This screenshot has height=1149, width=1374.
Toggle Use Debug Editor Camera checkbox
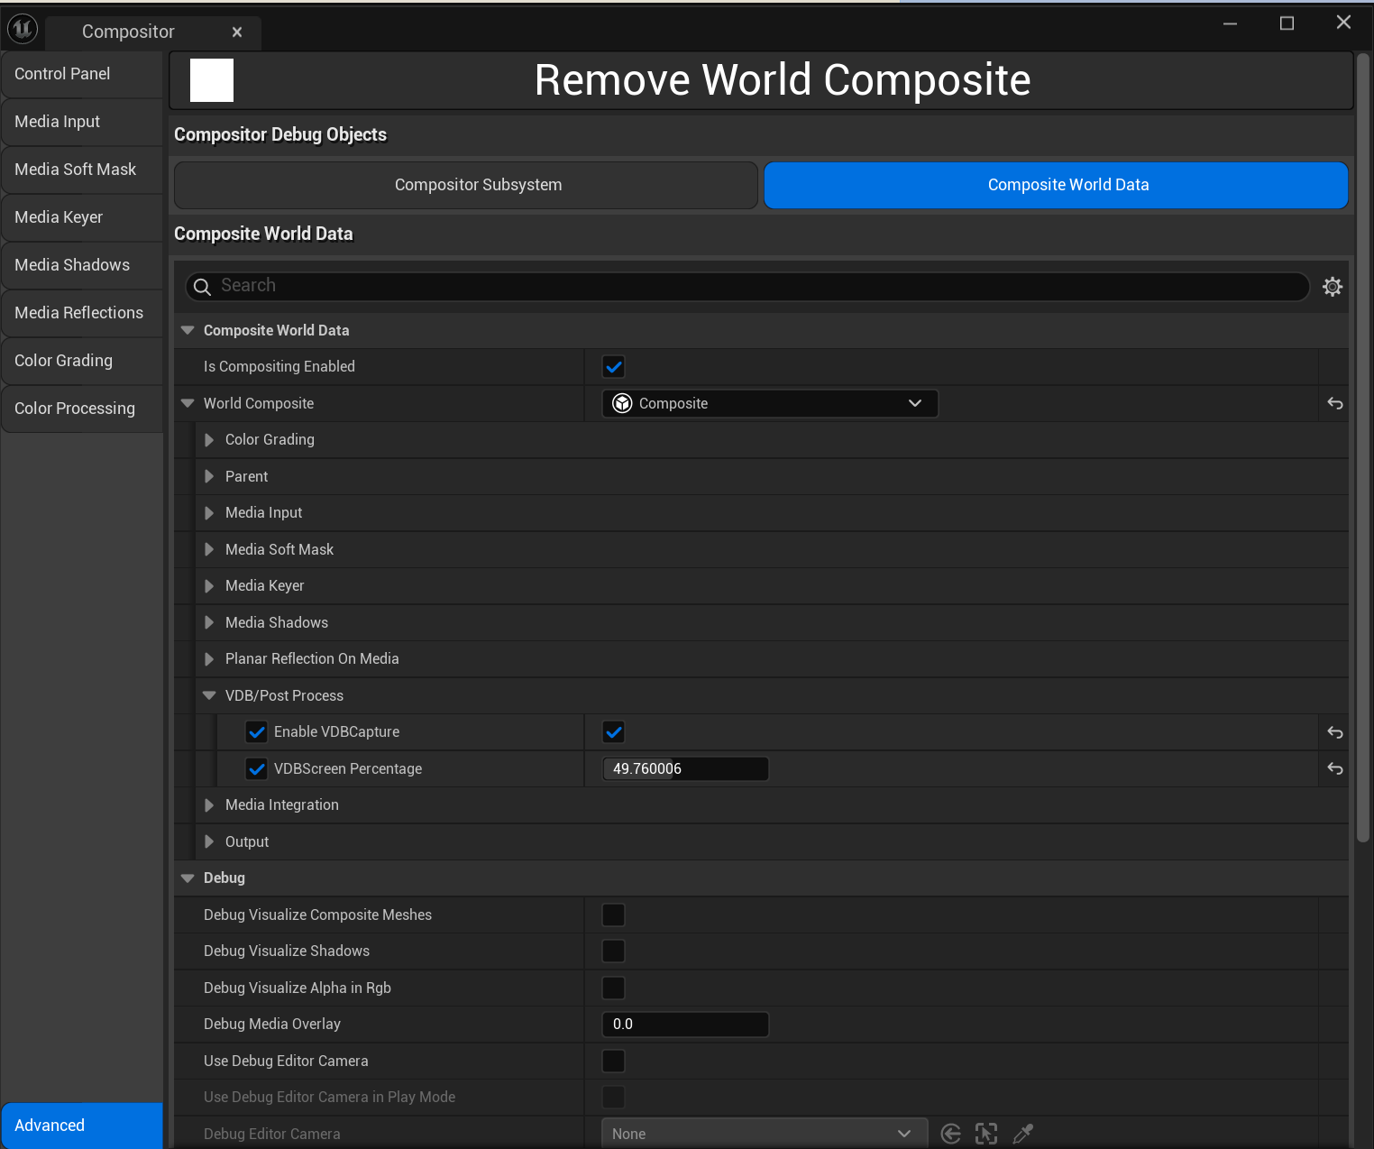pyautogui.click(x=613, y=1062)
